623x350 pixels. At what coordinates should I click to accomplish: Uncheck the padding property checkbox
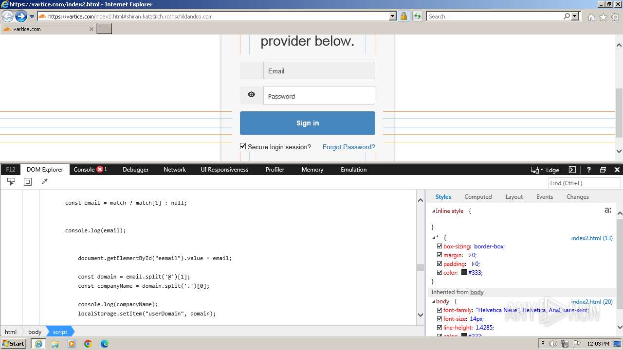440,264
